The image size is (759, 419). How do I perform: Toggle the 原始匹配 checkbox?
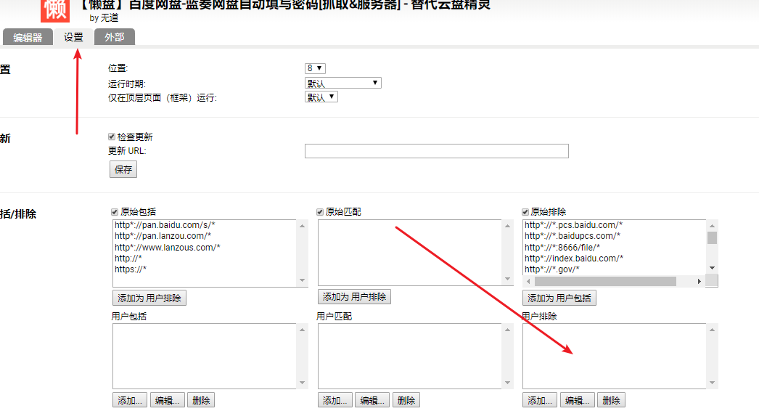[x=320, y=212]
